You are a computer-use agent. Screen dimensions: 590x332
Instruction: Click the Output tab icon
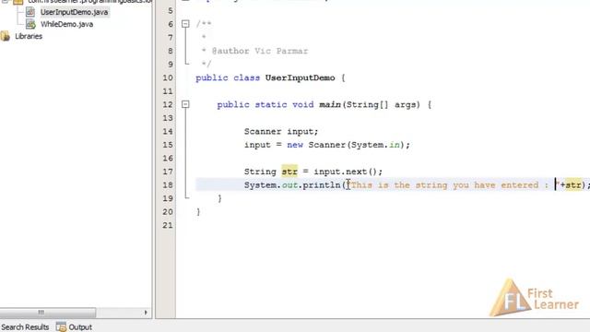[61, 327]
